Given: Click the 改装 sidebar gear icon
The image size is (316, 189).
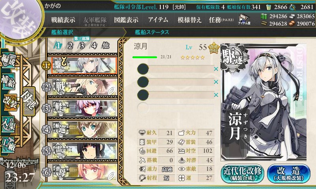Looking at the screenshot, I should click(9, 103).
